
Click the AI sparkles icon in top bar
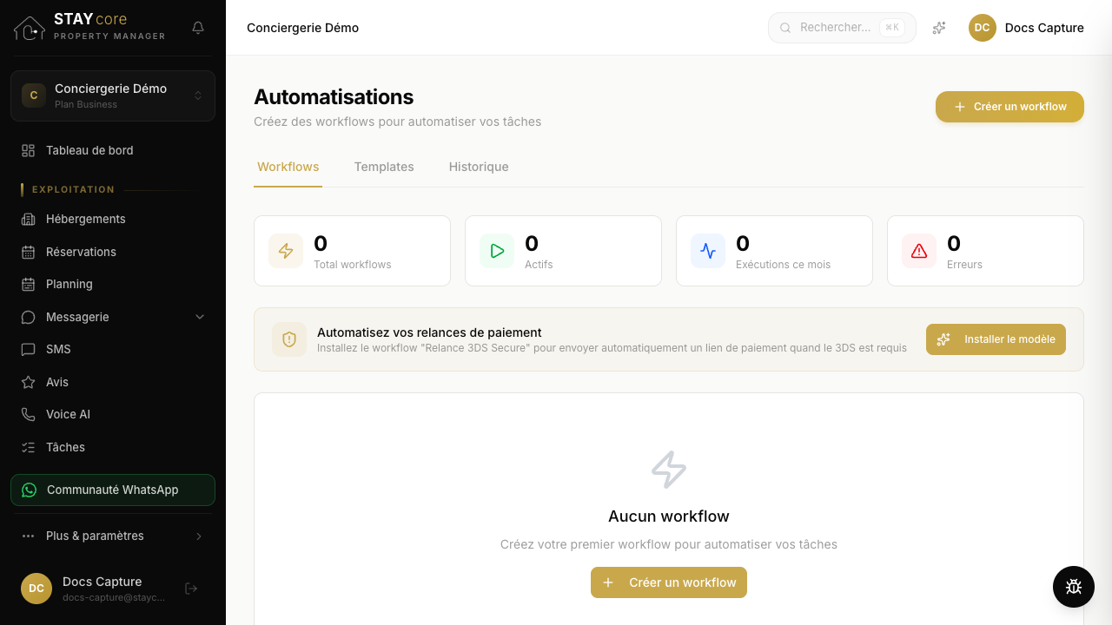939,28
